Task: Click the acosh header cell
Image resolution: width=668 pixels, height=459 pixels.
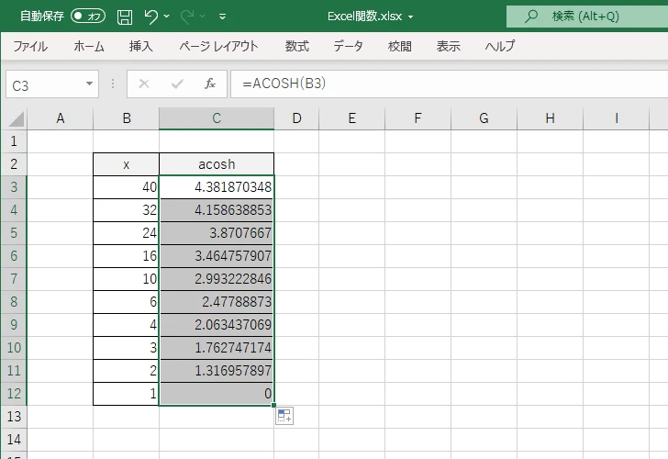Action: pos(217,164)
